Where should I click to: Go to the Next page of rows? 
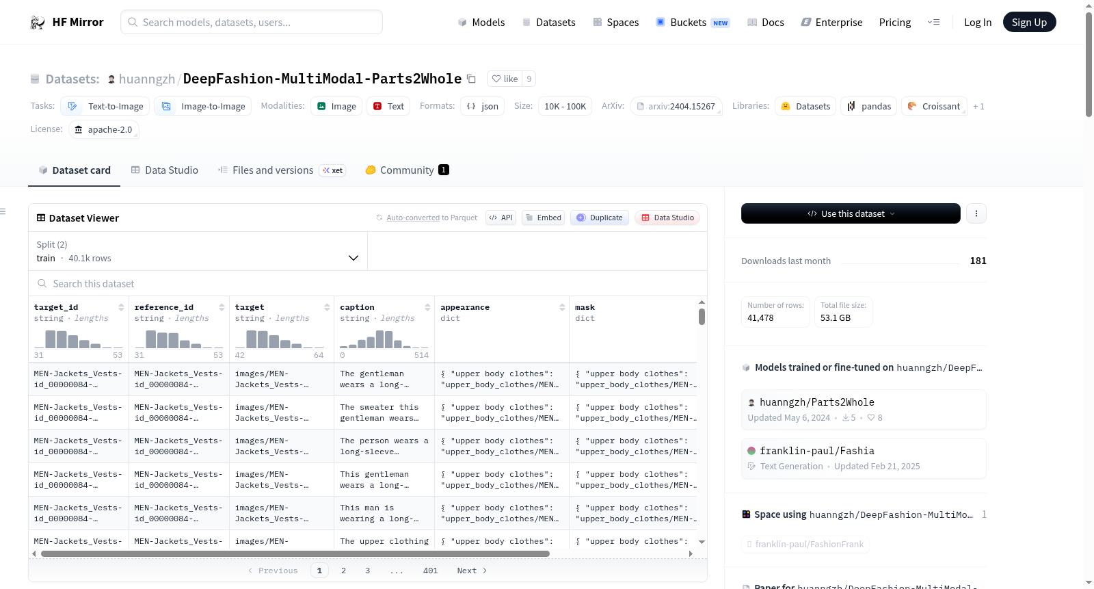tap(472, 571)
